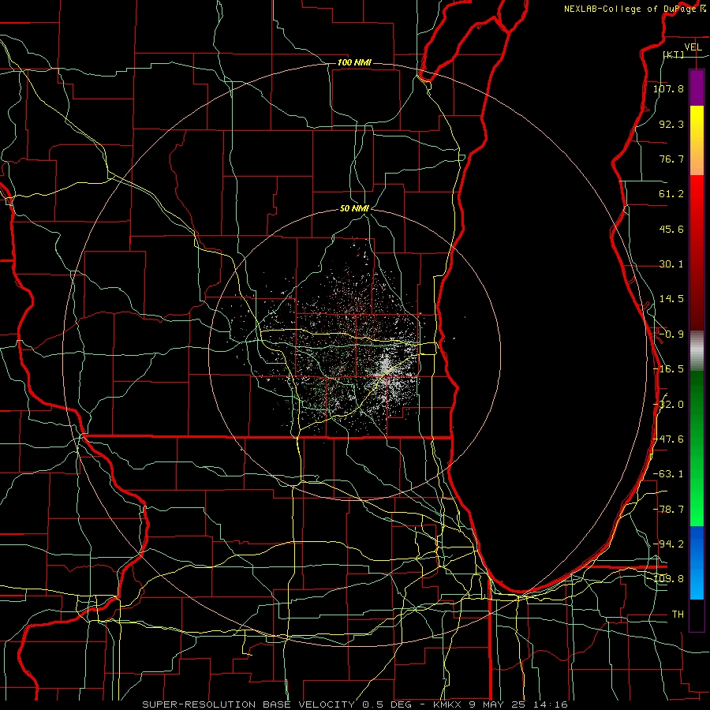Pick the purple segment of the color bar
The height and width of the screenshot is (710, 710).
point(697,88)
